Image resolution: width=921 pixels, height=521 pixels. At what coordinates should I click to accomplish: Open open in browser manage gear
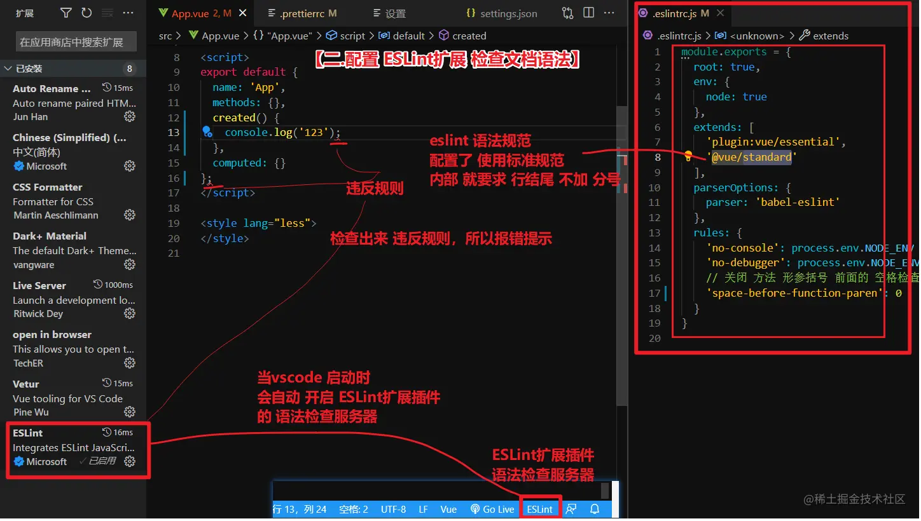click(130, 363)
